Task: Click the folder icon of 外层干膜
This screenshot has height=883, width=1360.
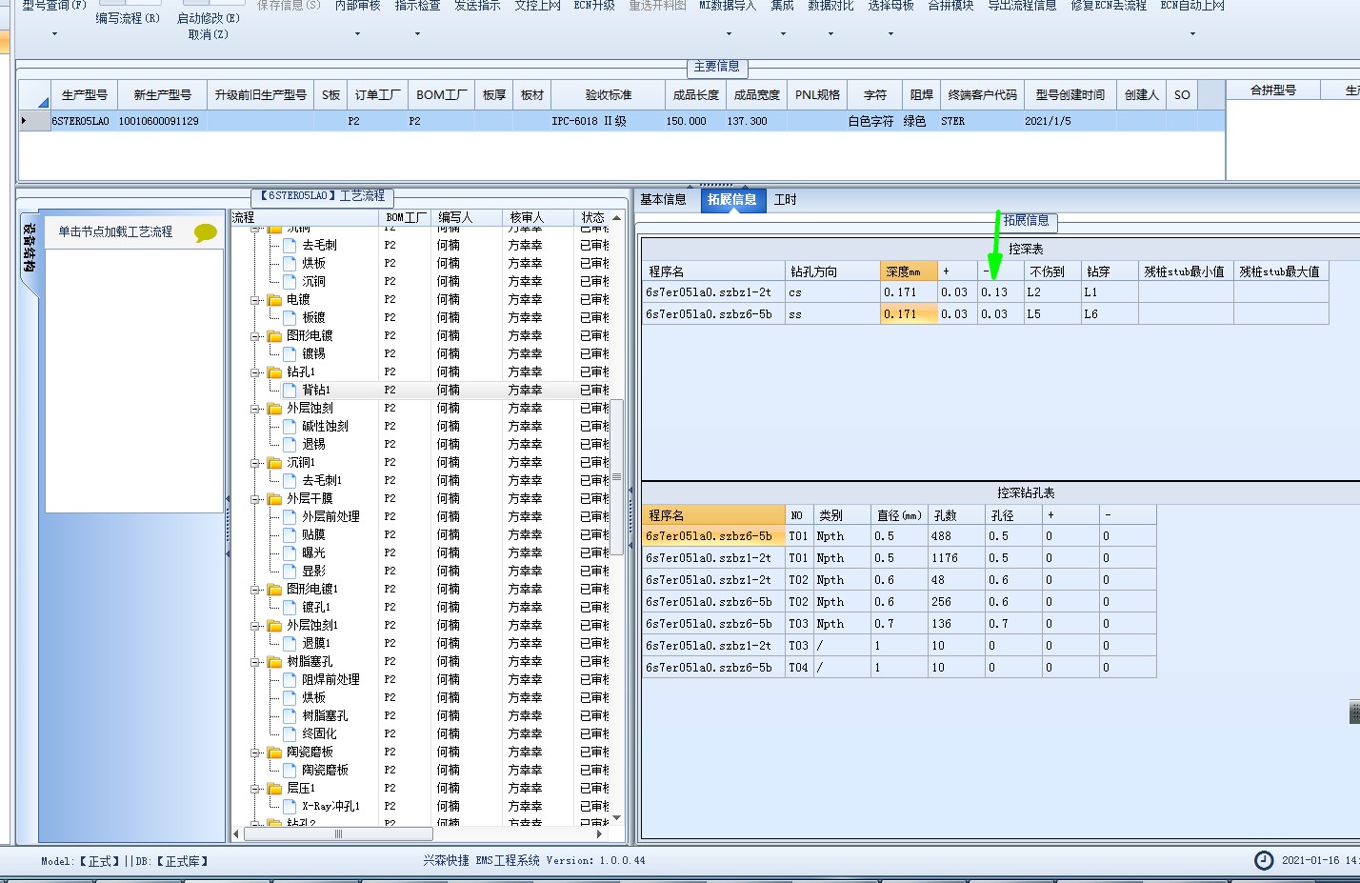Action: tap(274, 498)
